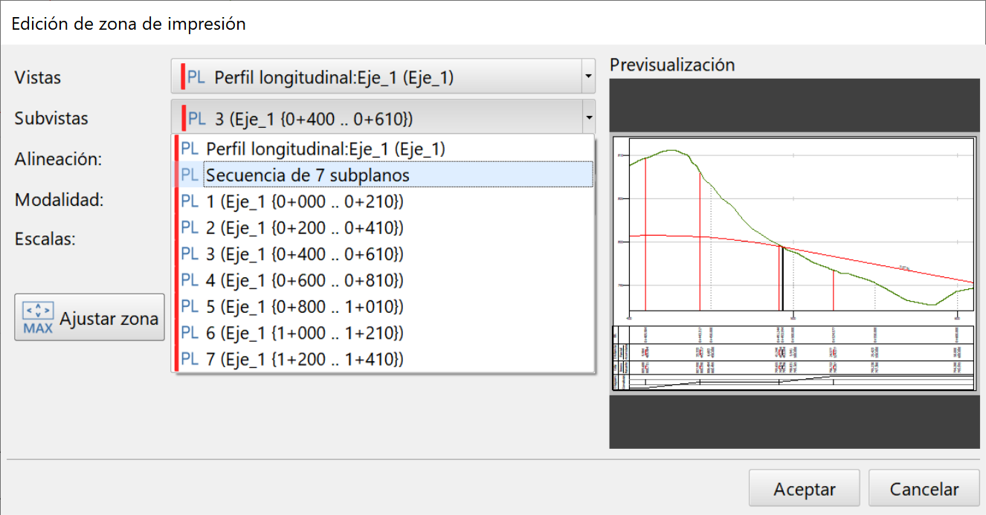Screen dimensions: 986x515
Task: Select subview 7 (Eje_1 {1+200 .. 1+410})
Action: click(384, 360)
